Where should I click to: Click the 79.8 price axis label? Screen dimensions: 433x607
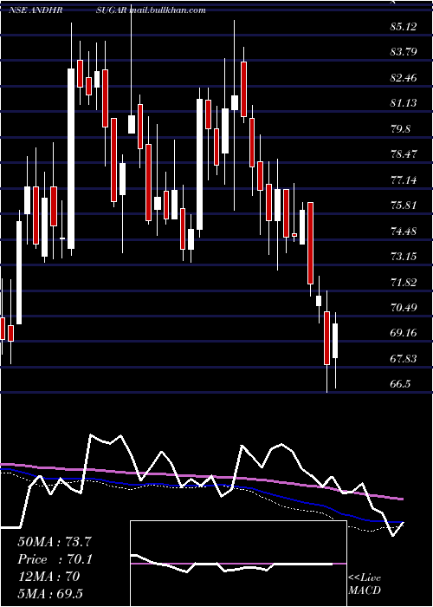(x=400, y=129)
